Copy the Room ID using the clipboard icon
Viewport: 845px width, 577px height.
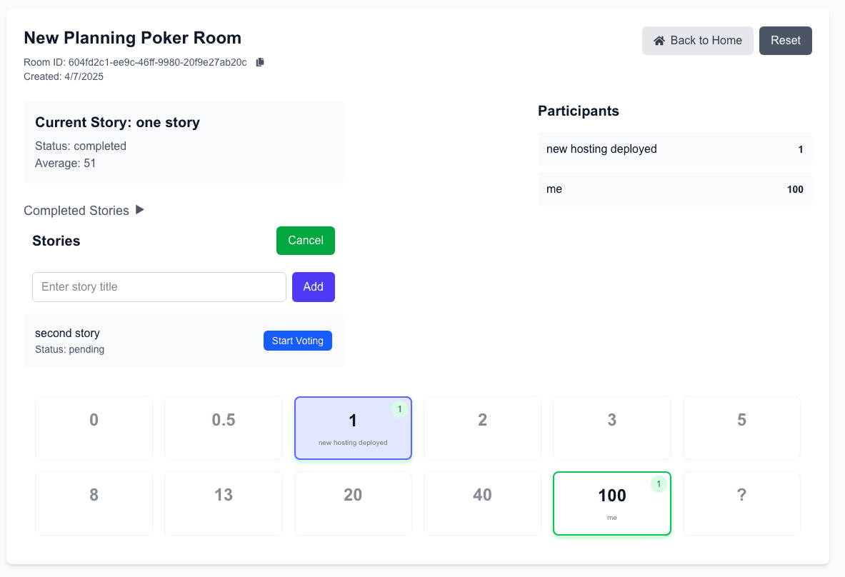tap(259, 62)
